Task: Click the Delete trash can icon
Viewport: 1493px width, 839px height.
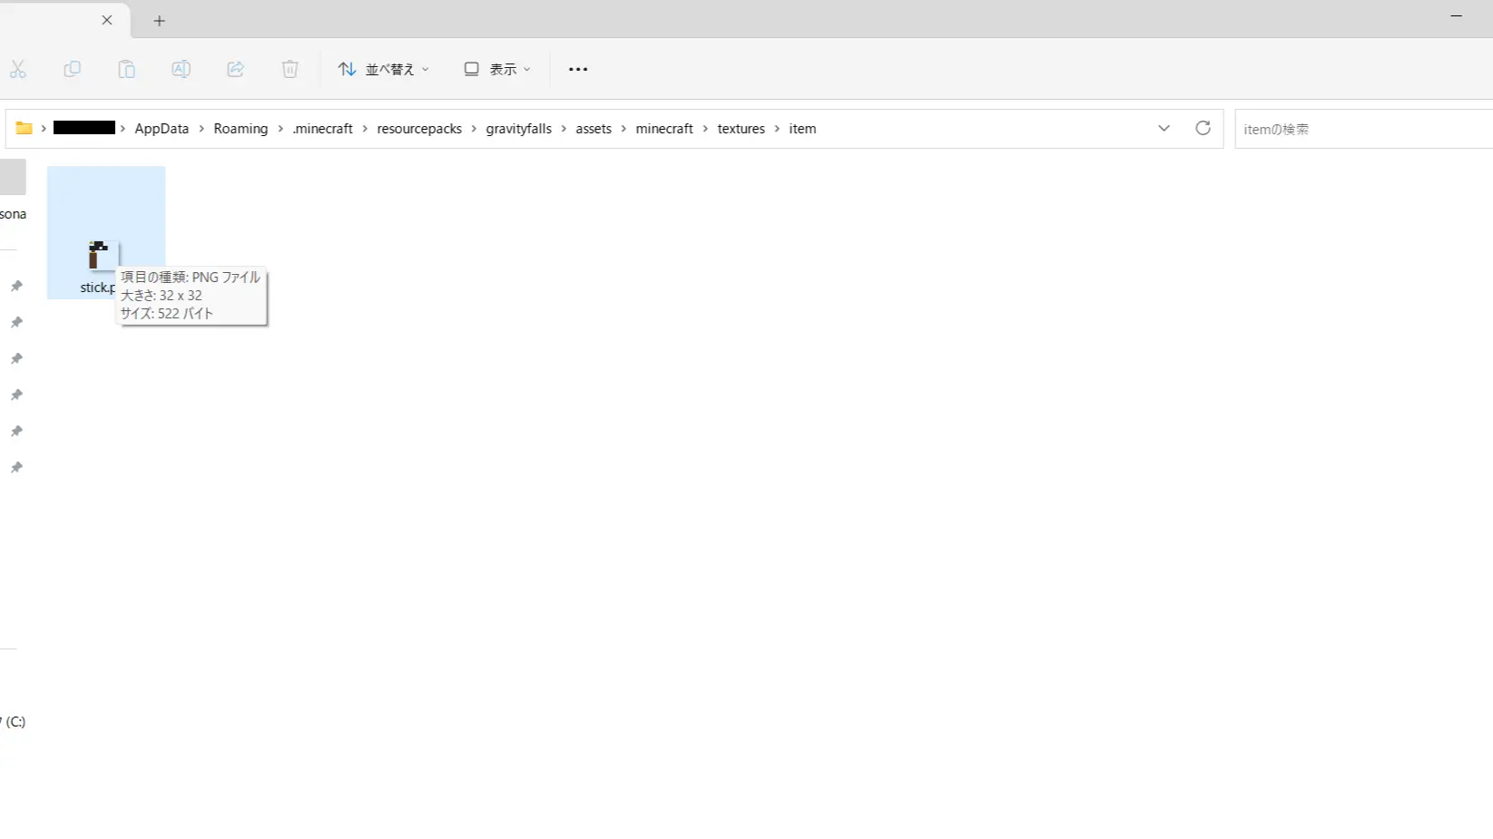Action: (290, 69)
